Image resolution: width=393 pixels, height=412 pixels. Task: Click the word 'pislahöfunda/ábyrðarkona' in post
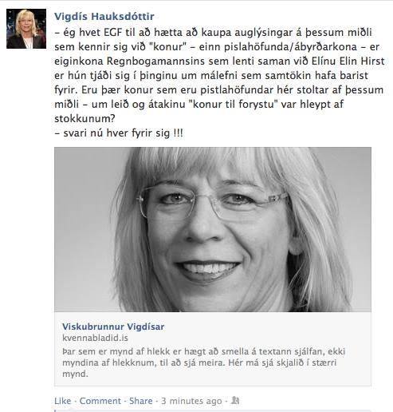290,47
